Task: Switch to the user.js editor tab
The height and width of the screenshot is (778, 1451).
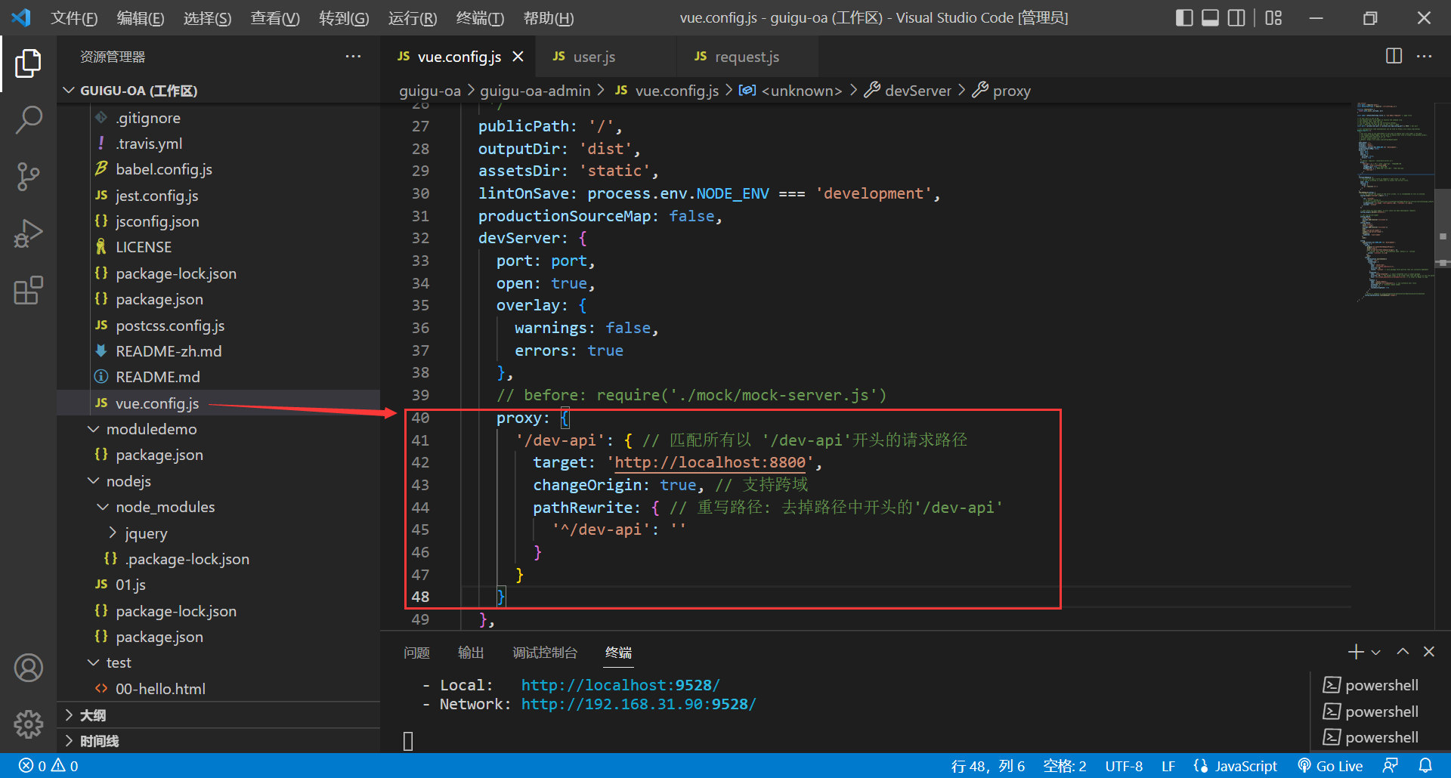Action: tap(593, 57)
